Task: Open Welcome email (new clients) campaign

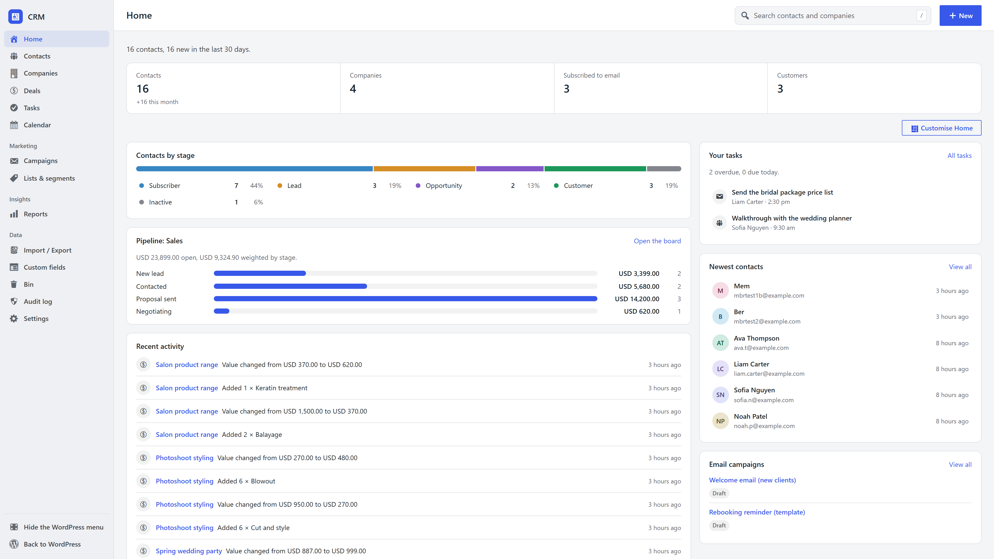Action: pos(752,480)
